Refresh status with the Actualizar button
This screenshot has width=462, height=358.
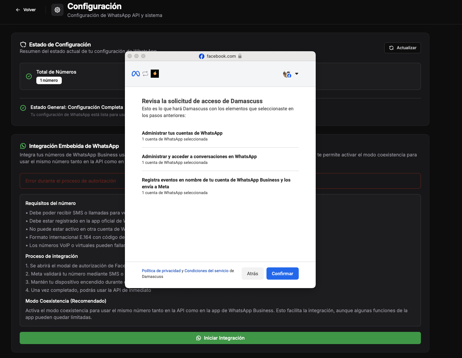403,48
